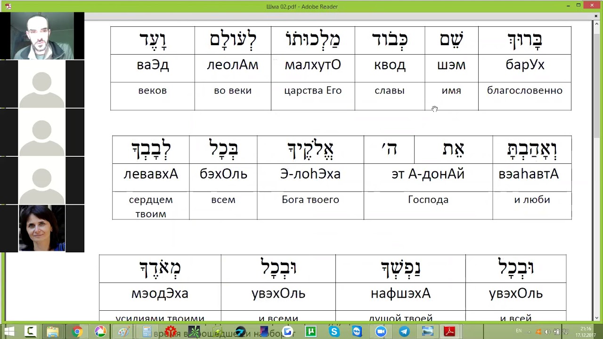
Task: Select the first blank avatar participant in Zoom
Action: (42, 84)
